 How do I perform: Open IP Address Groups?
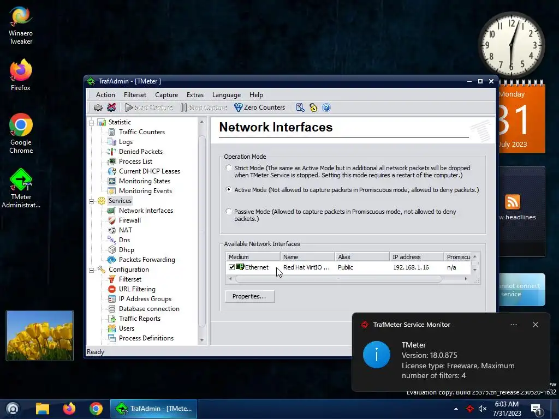tap(145, 299)
